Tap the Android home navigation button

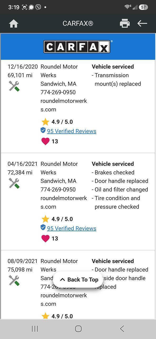coord(78,329)
